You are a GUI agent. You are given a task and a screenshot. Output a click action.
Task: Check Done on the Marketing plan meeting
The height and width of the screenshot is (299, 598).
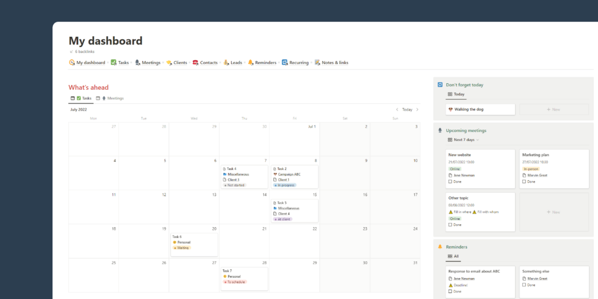(524, 182)
